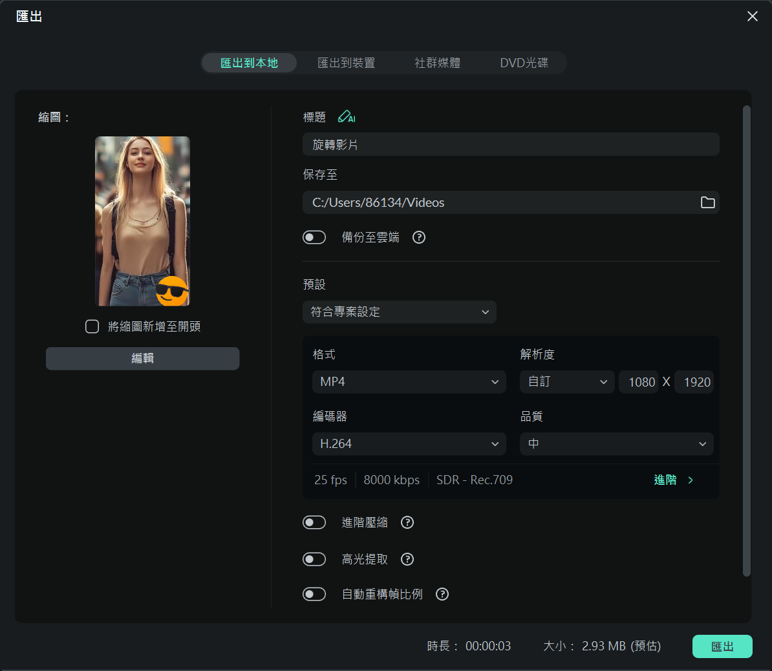772x671 pixels.
Task: Click the 編輯 thumbnail button
Action: point(142,358)
